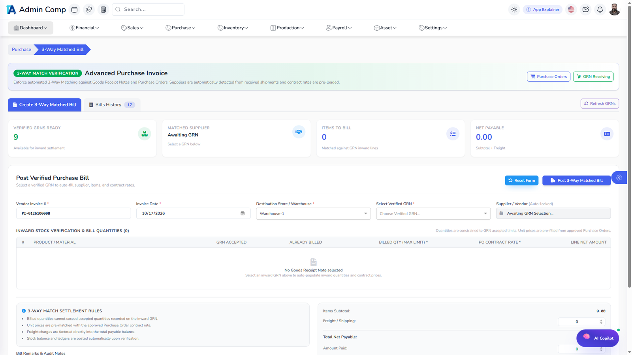Click the Matched Supplier handshake icon
The width and height of the screenshot is (632, 355).
coord(299,132)
